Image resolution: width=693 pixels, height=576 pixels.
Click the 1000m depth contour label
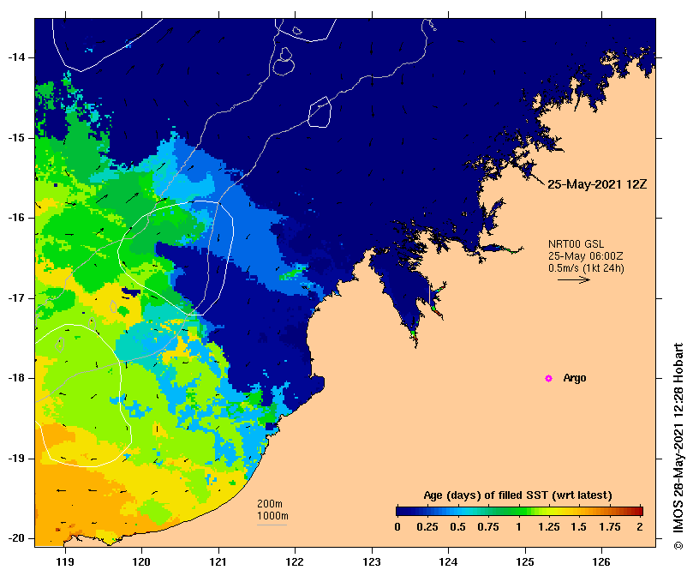click(272, 516)
